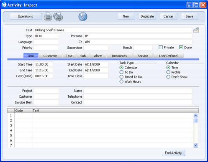This screenshot has width=208, height=162.
Task: Select Don't Show calendar option
Action: 168,77
